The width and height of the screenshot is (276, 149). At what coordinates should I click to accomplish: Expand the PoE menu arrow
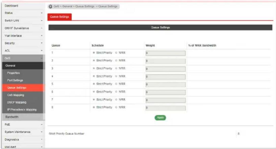tap(42, 125)
